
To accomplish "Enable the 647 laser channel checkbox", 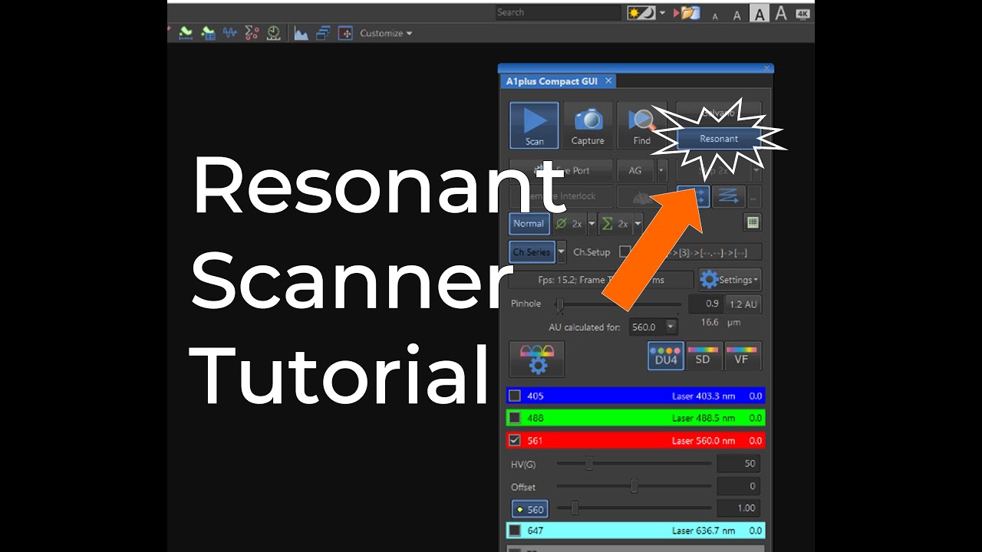I will (515, 531).
